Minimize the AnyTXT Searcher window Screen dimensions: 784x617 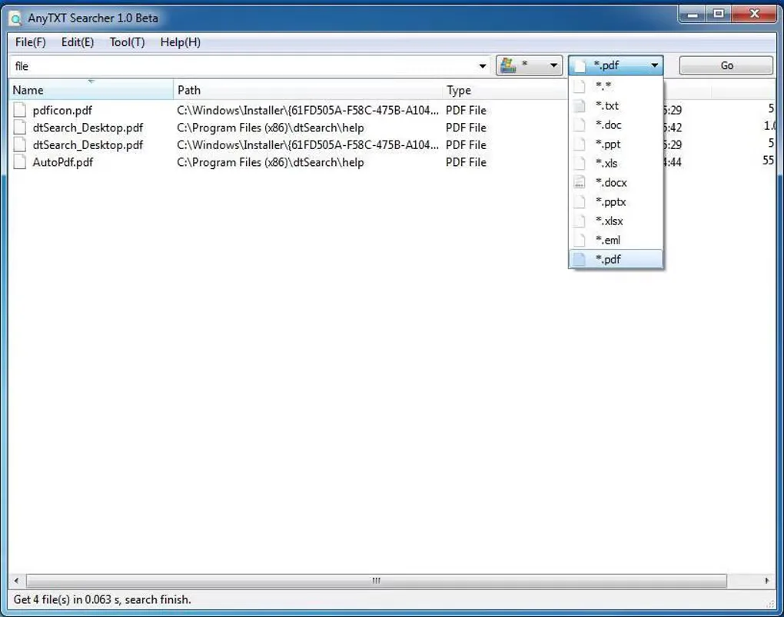pyautogui.click(x=693, y=15)
